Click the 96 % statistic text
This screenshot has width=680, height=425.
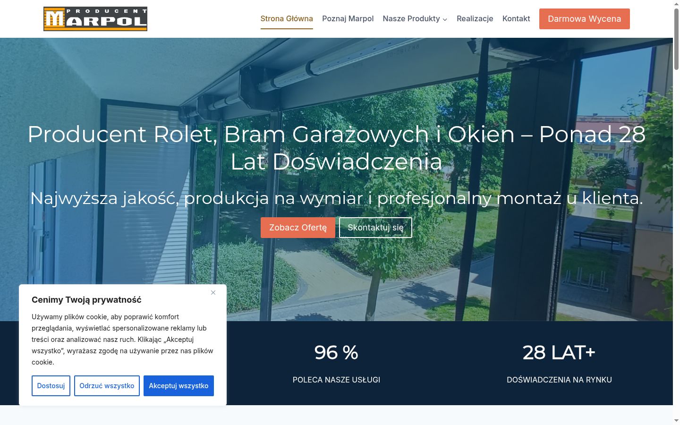[336, 353]
